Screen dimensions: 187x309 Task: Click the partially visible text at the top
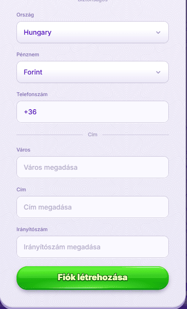coord(93,1)
